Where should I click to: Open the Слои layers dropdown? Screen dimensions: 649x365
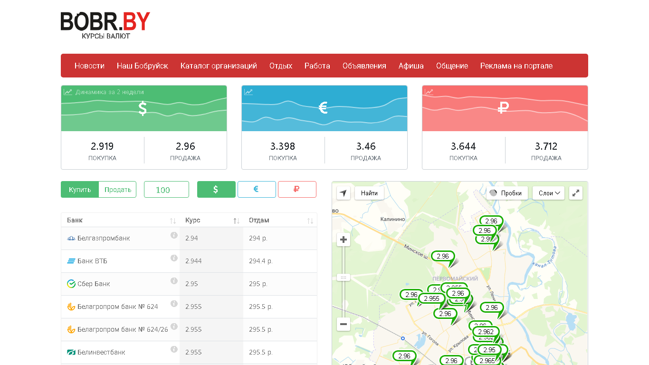click(548, 193)
